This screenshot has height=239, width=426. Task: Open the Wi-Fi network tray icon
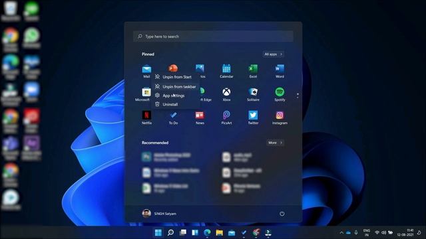click(377, 232)
